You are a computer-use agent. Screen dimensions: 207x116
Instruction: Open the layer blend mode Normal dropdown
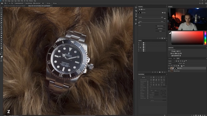coord(173,63)
